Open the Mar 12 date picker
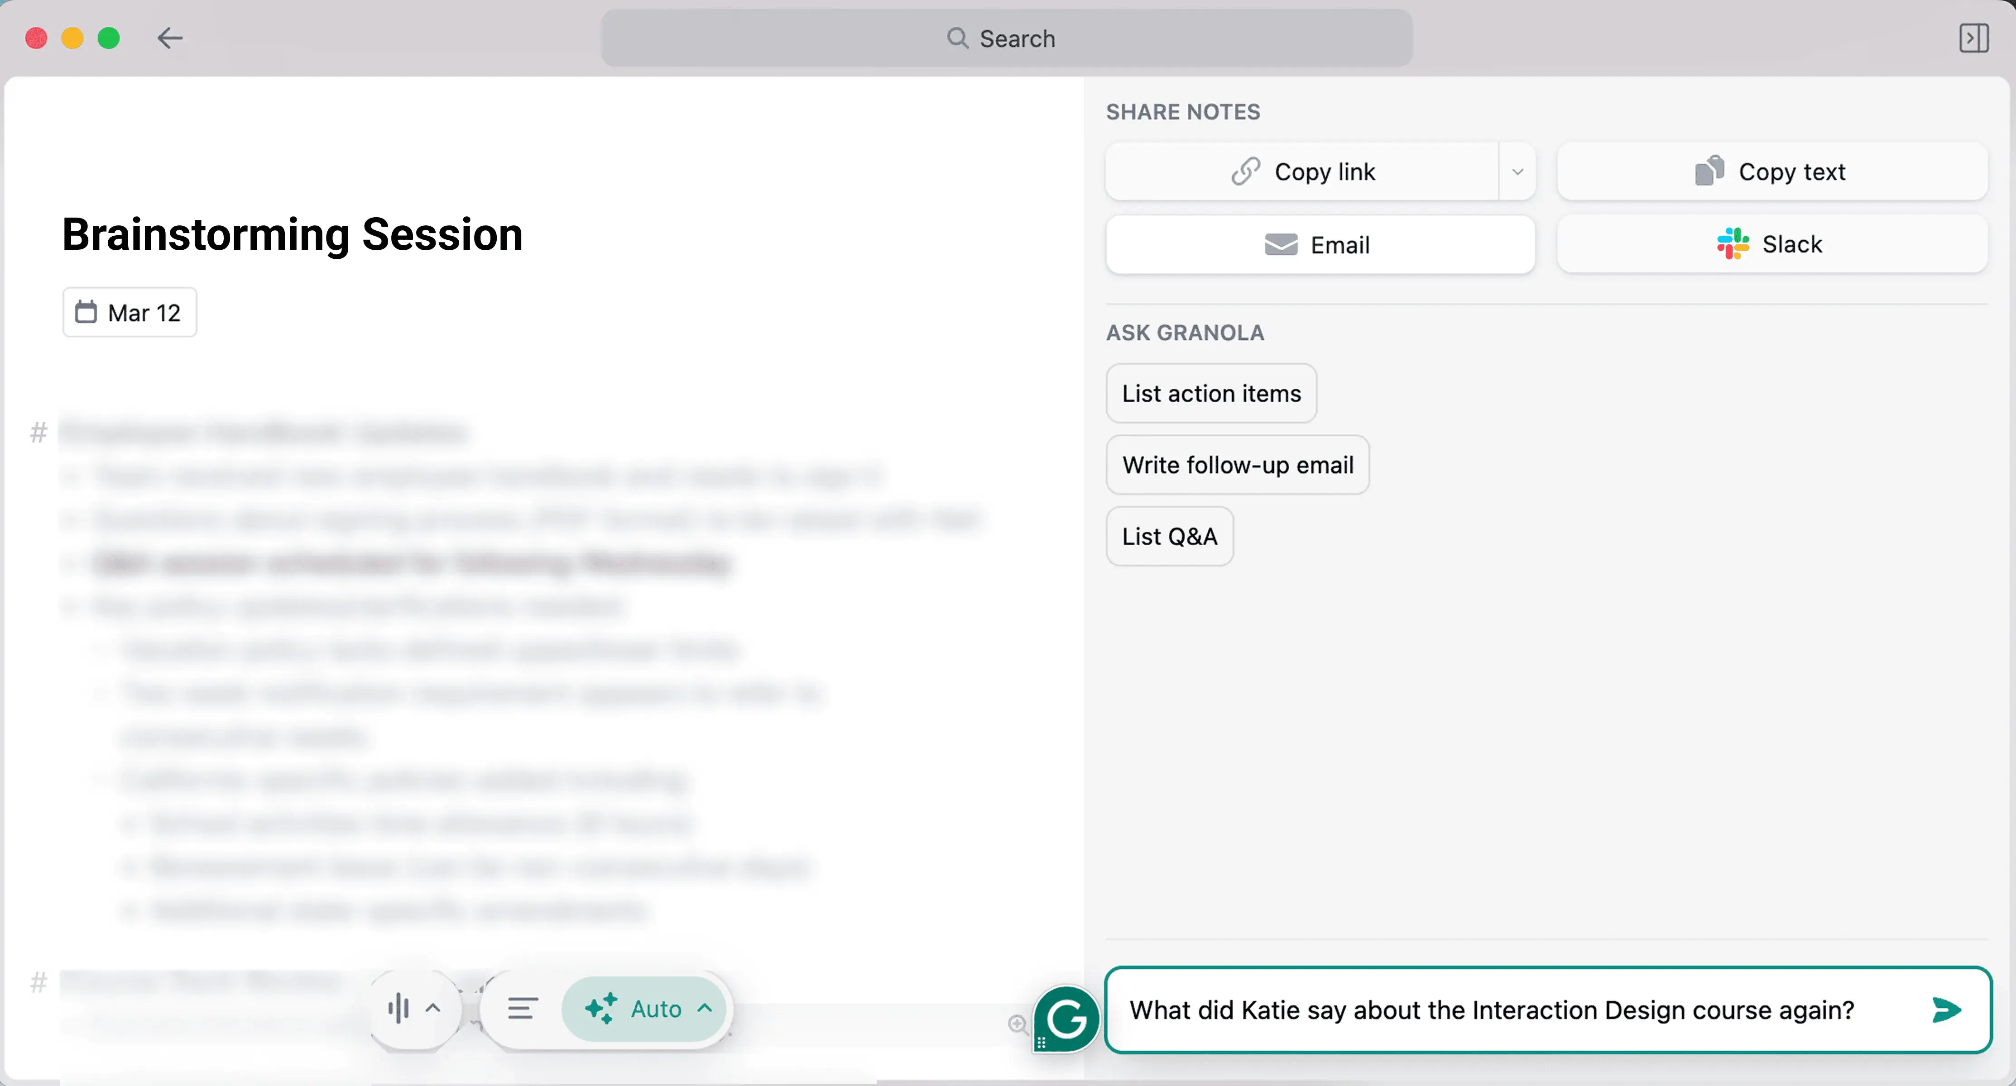The image size is (2016, 1086). [x=130, y=313]
